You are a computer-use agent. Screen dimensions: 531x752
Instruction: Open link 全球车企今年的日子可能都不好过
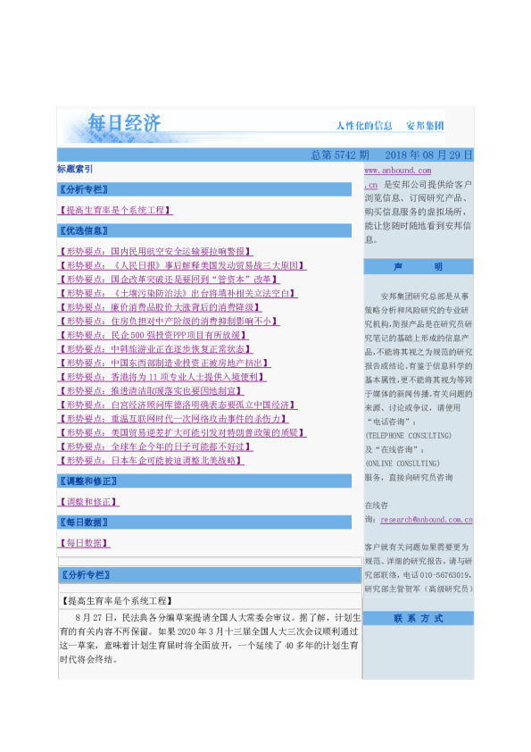(x=155, y=447)
